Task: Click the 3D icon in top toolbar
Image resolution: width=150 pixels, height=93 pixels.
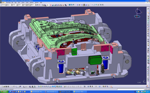Action: (63, 5)
